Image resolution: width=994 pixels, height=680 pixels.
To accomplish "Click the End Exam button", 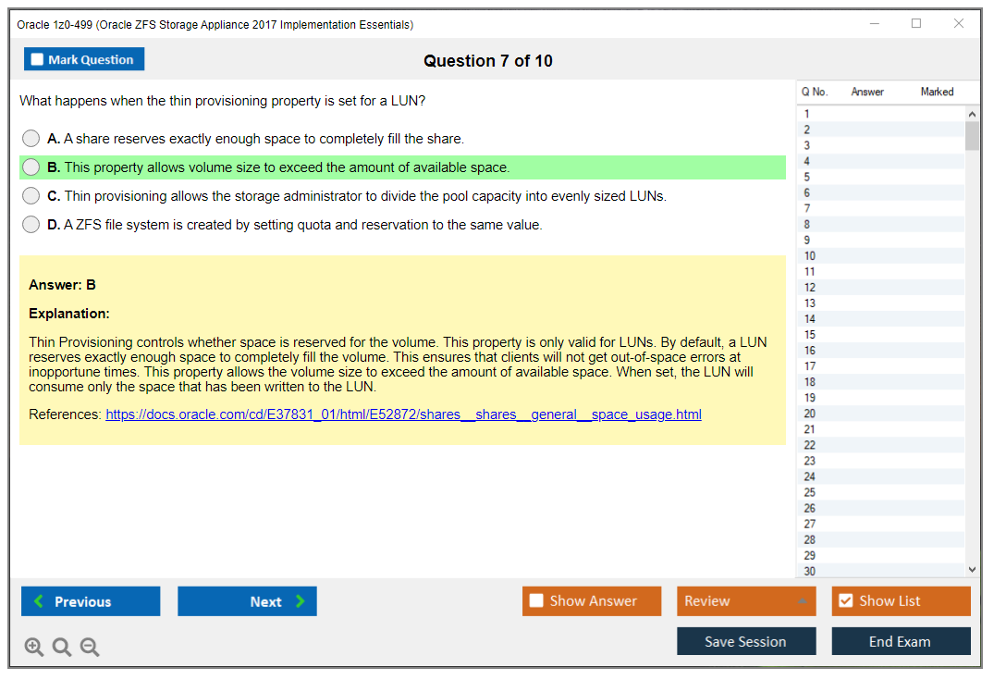I will pos(901,640).
